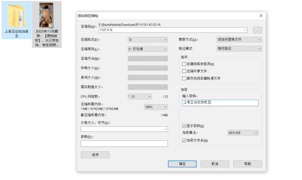Image resolution: width=302 pixels, height=180 pixels.
Task: Click the 选项 button
Action: click(95, 155)
